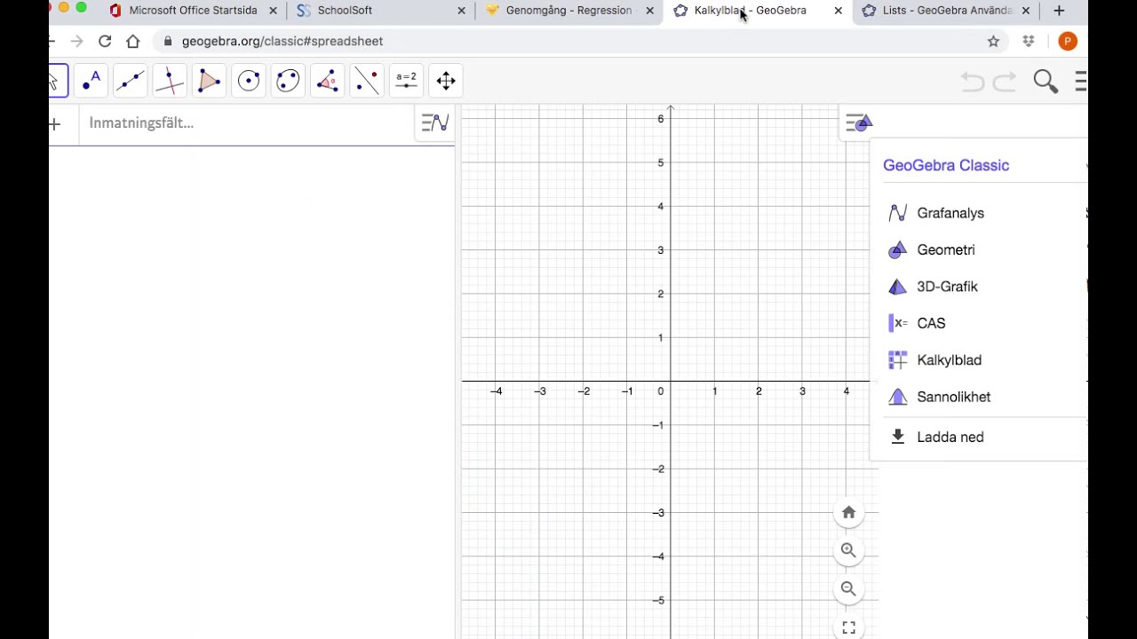1137x639 pixels.
Task: Open the GeoGebra main menu
Action: point(1080,82)
